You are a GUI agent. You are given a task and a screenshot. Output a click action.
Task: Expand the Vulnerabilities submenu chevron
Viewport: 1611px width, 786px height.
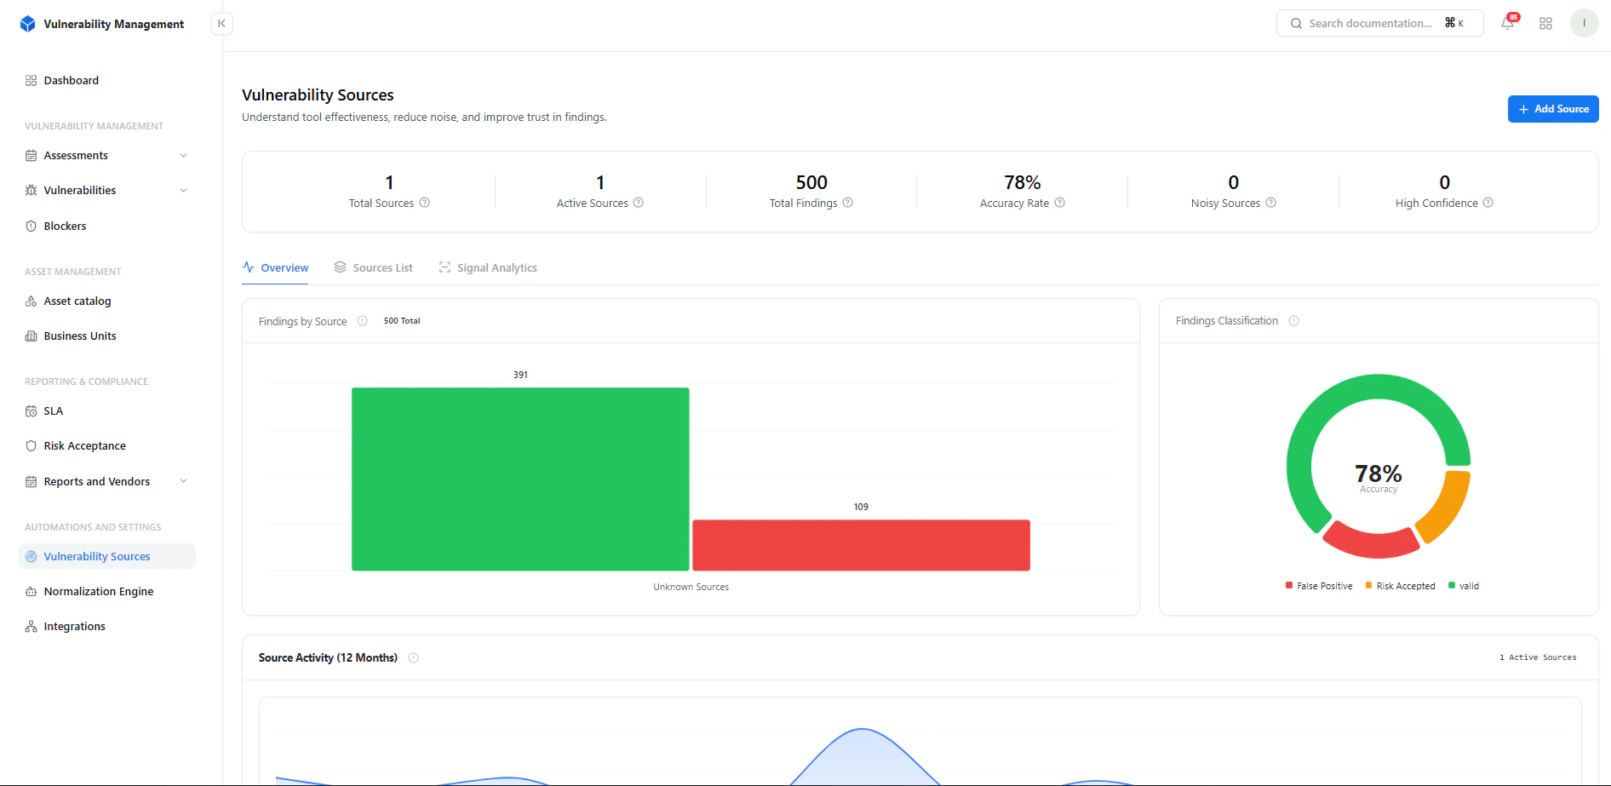click(184, 191)
